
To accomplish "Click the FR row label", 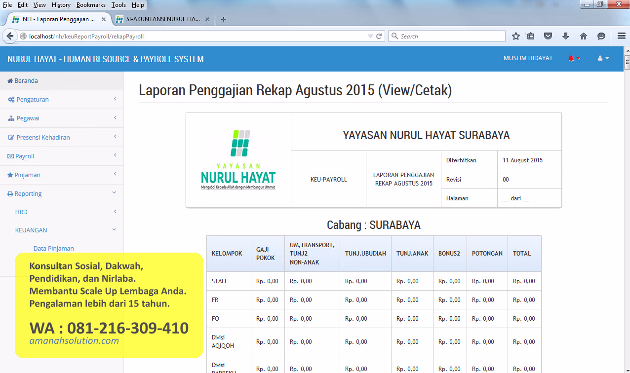I will 215,300.
